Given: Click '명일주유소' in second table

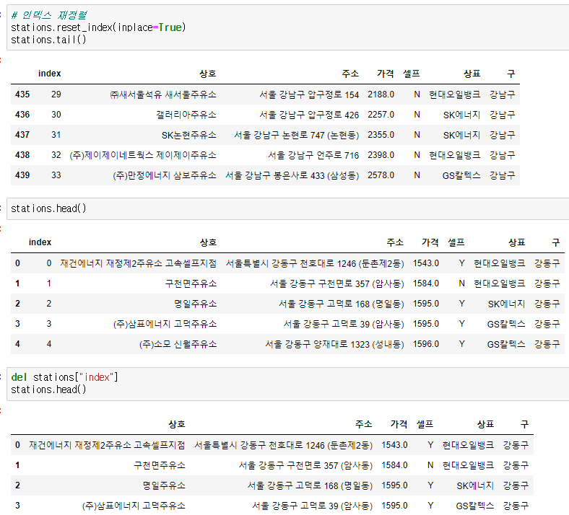Looking at the screenshot, I should [195, 304].
